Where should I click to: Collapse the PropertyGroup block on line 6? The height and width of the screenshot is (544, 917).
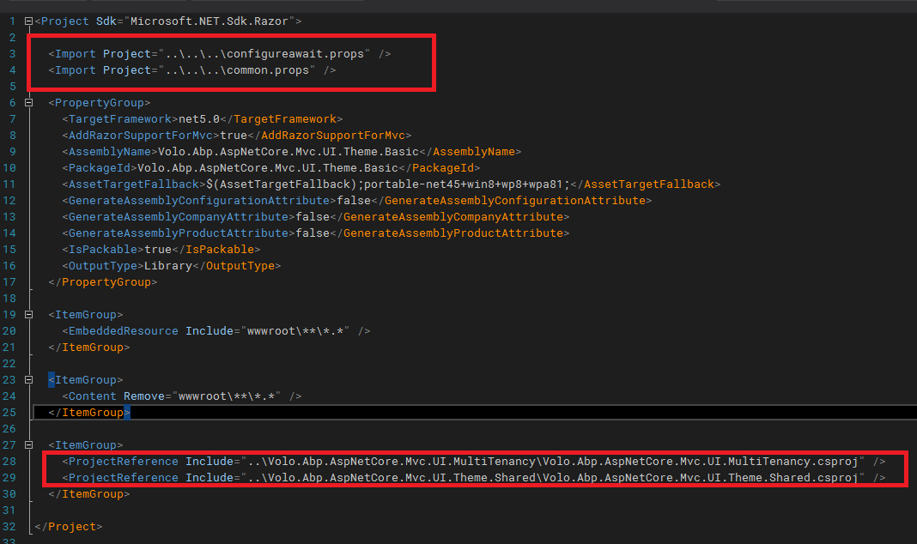pos(28,103)
